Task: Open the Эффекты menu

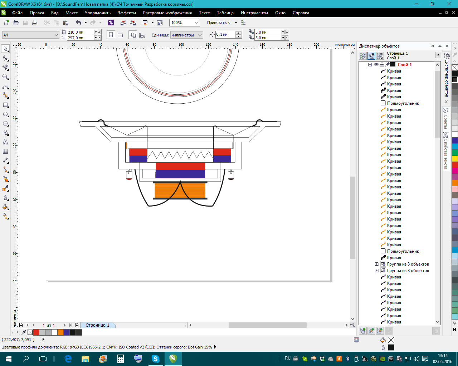Action: pos(127,13)
